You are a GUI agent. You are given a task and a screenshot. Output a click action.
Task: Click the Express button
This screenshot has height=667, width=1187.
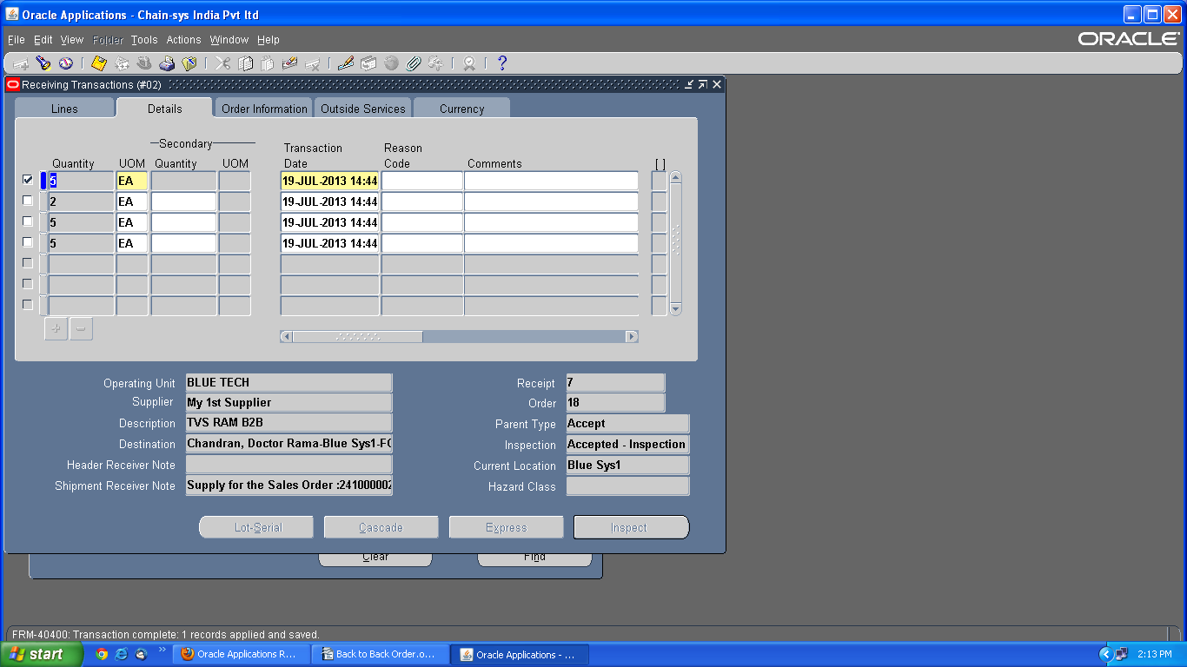[x=506, y=527]
